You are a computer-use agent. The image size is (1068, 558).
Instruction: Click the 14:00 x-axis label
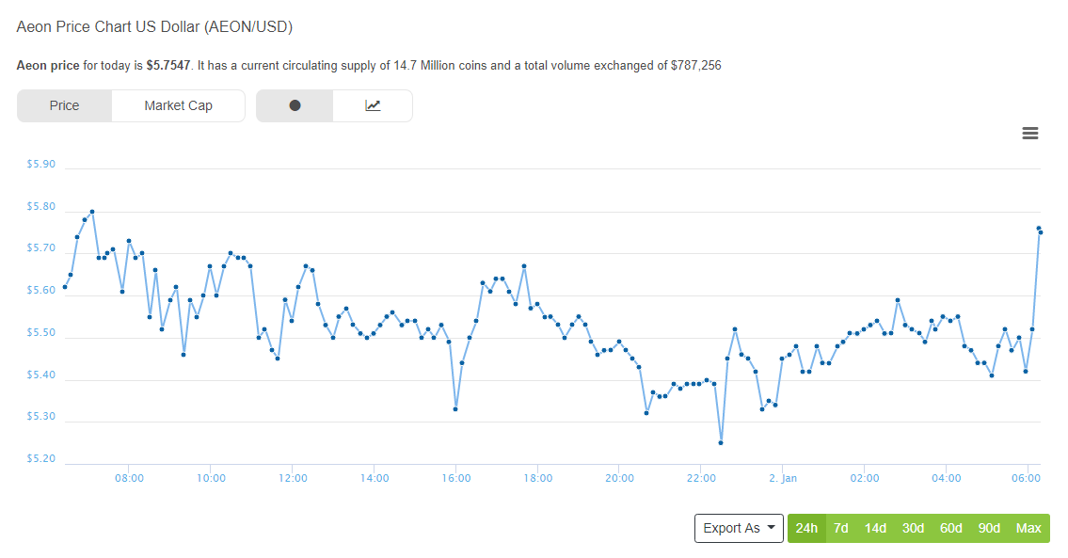pos(375,478)
